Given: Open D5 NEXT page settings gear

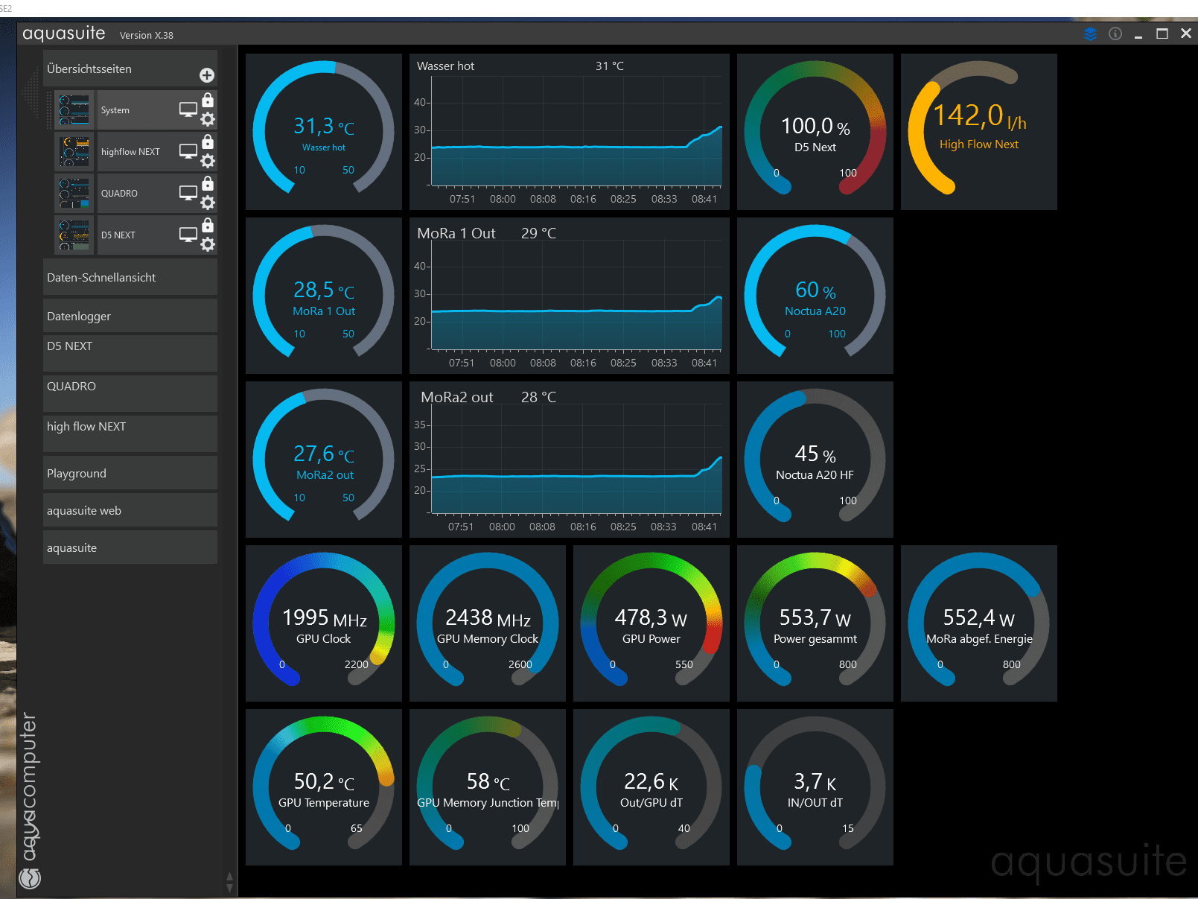Looking at the screenshot, I should [208, 244].
